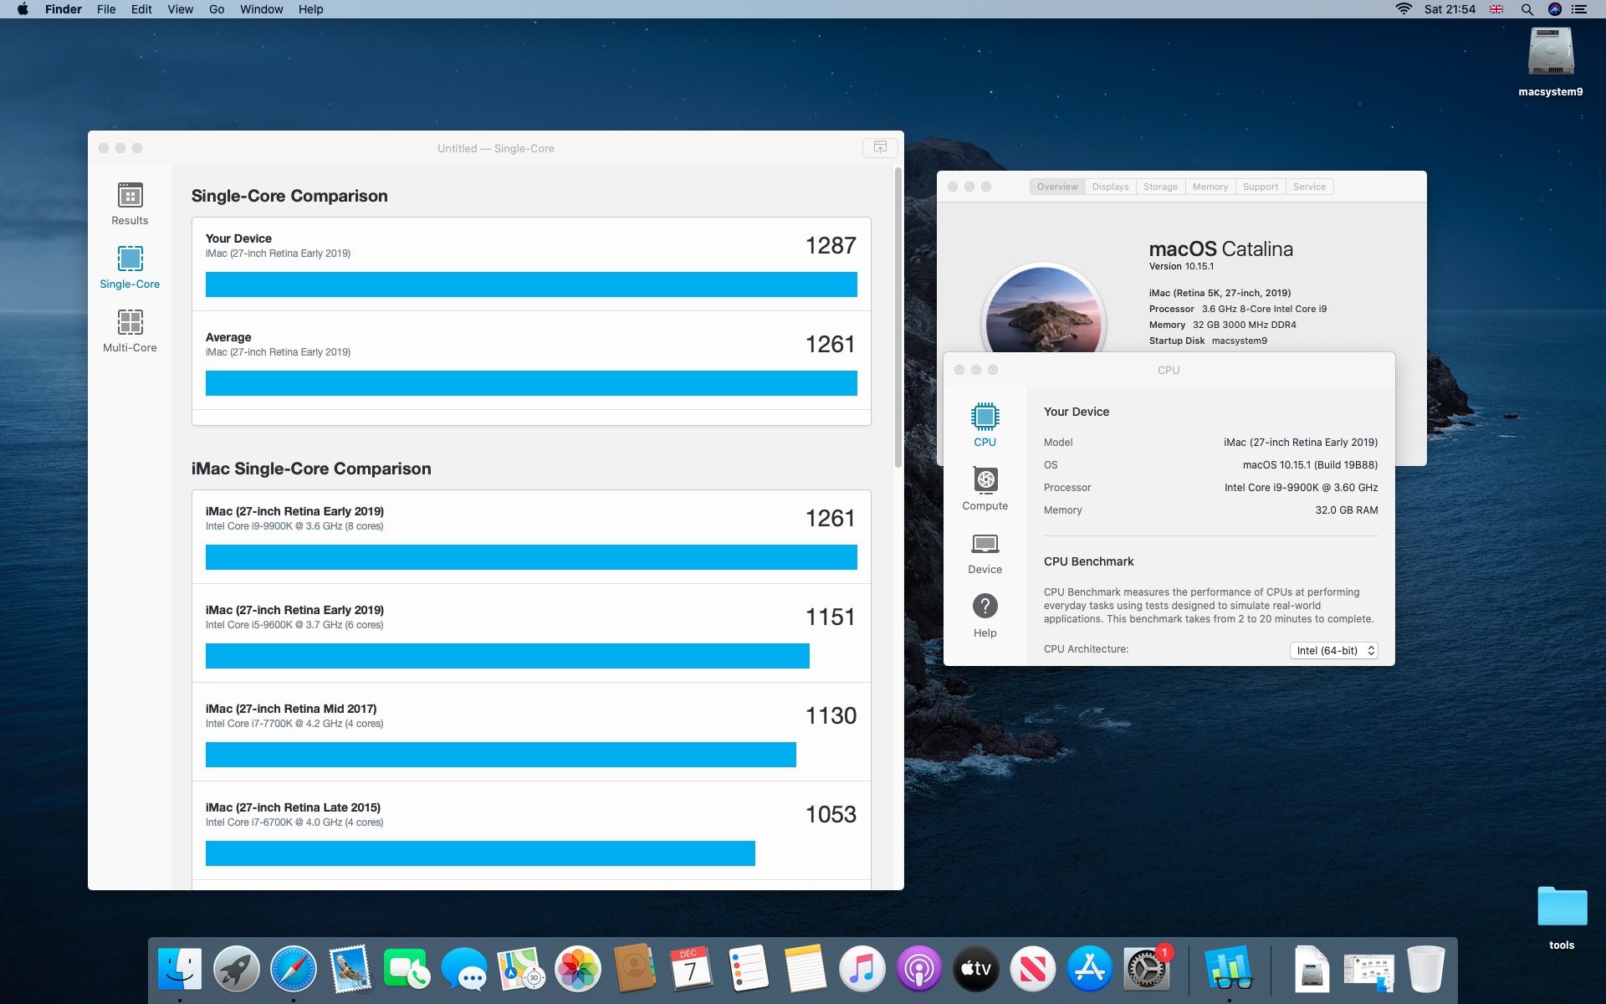The width and height of the screenshot is (1606, 1004).
Task: Open the Results sidebar icon
Action: [130, 197]
